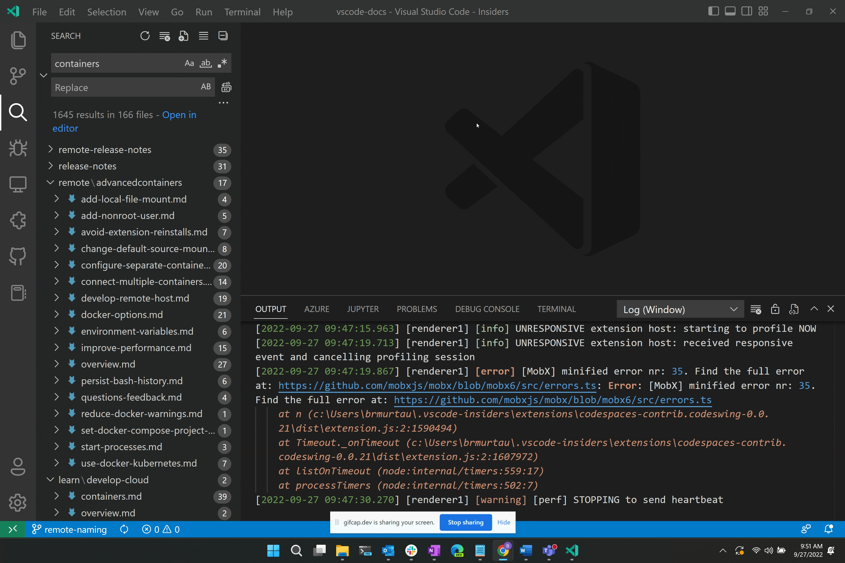Open the Remote Explorer view
845x563 pixels.
18,184
